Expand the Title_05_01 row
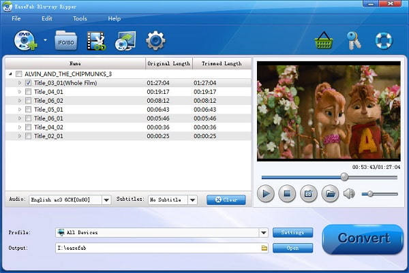This screenshot has width=409, height=273. 20,110
